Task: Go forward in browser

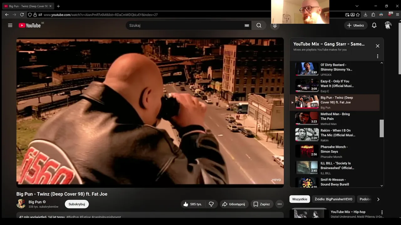Action: coord(14,15)
